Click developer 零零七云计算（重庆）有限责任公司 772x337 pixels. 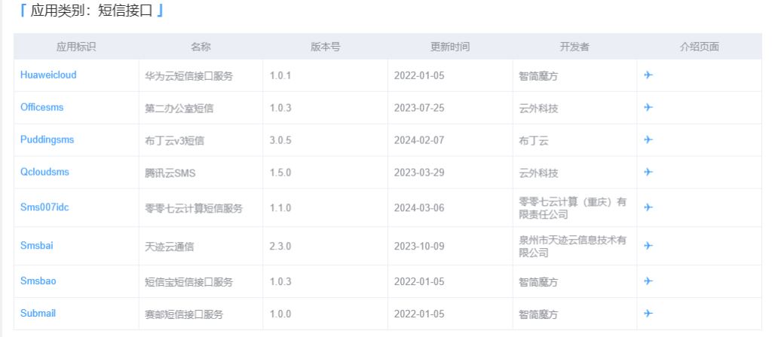click(x=573, y=208)
